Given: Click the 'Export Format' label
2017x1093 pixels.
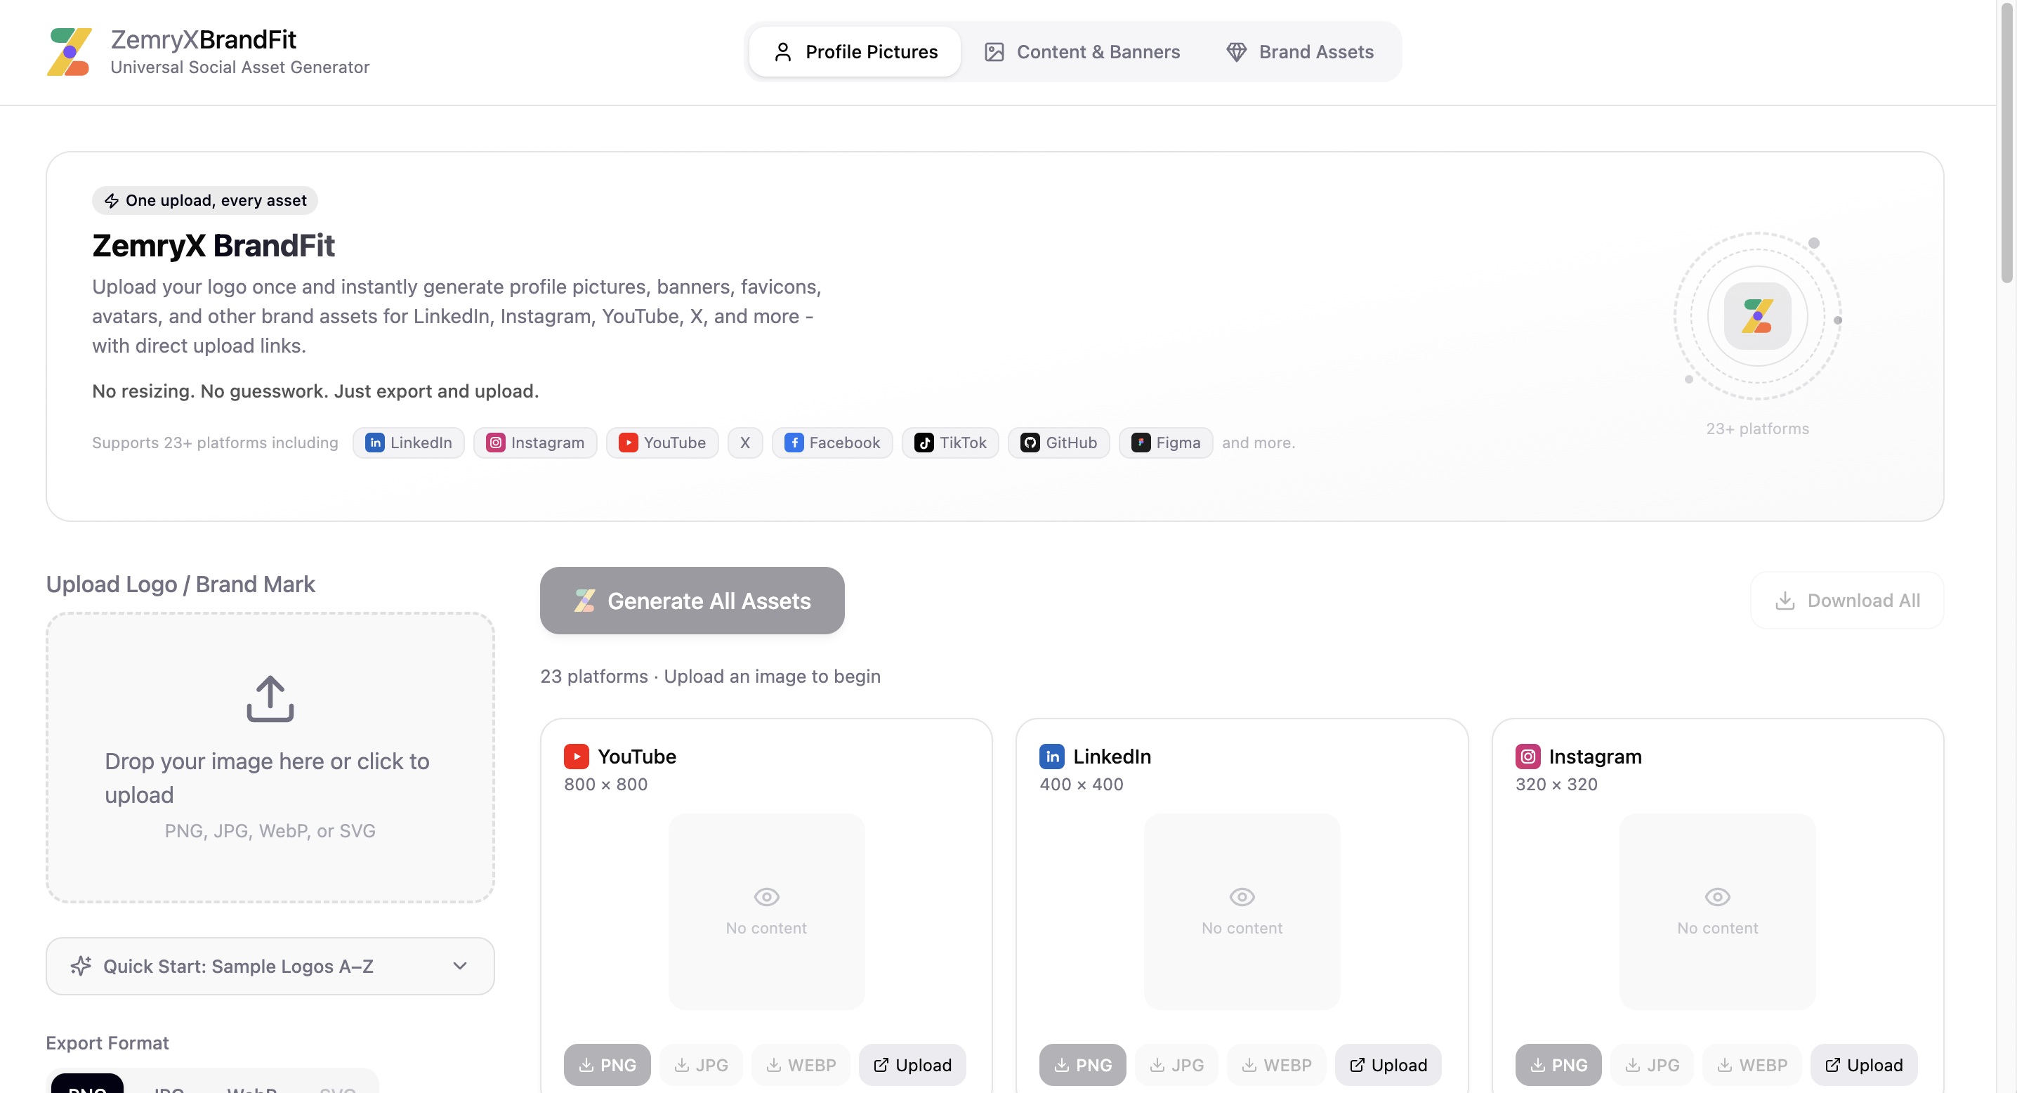Looking at the screenshot, I should 107,1043.
